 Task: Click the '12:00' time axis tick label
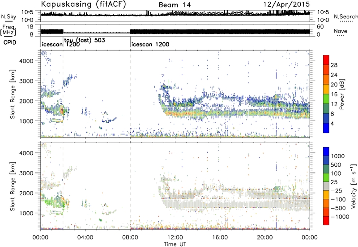(x=175, y=238)
